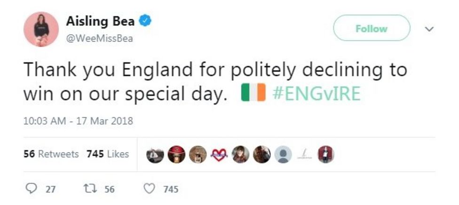The height and width of the screenshot is (205, 459).
Task: Open the @WeeMissBea handle link
Action: 99,39
